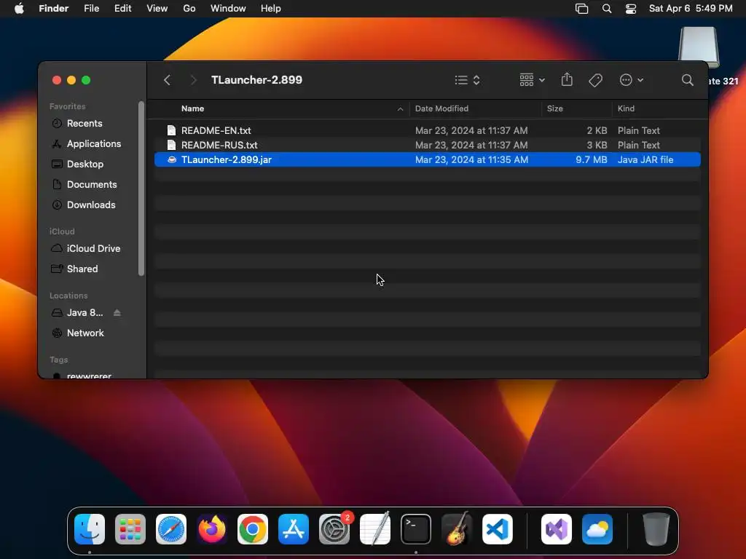Toggle sort direction caret in Name column

pyautogui.click(x=400, y=109)
